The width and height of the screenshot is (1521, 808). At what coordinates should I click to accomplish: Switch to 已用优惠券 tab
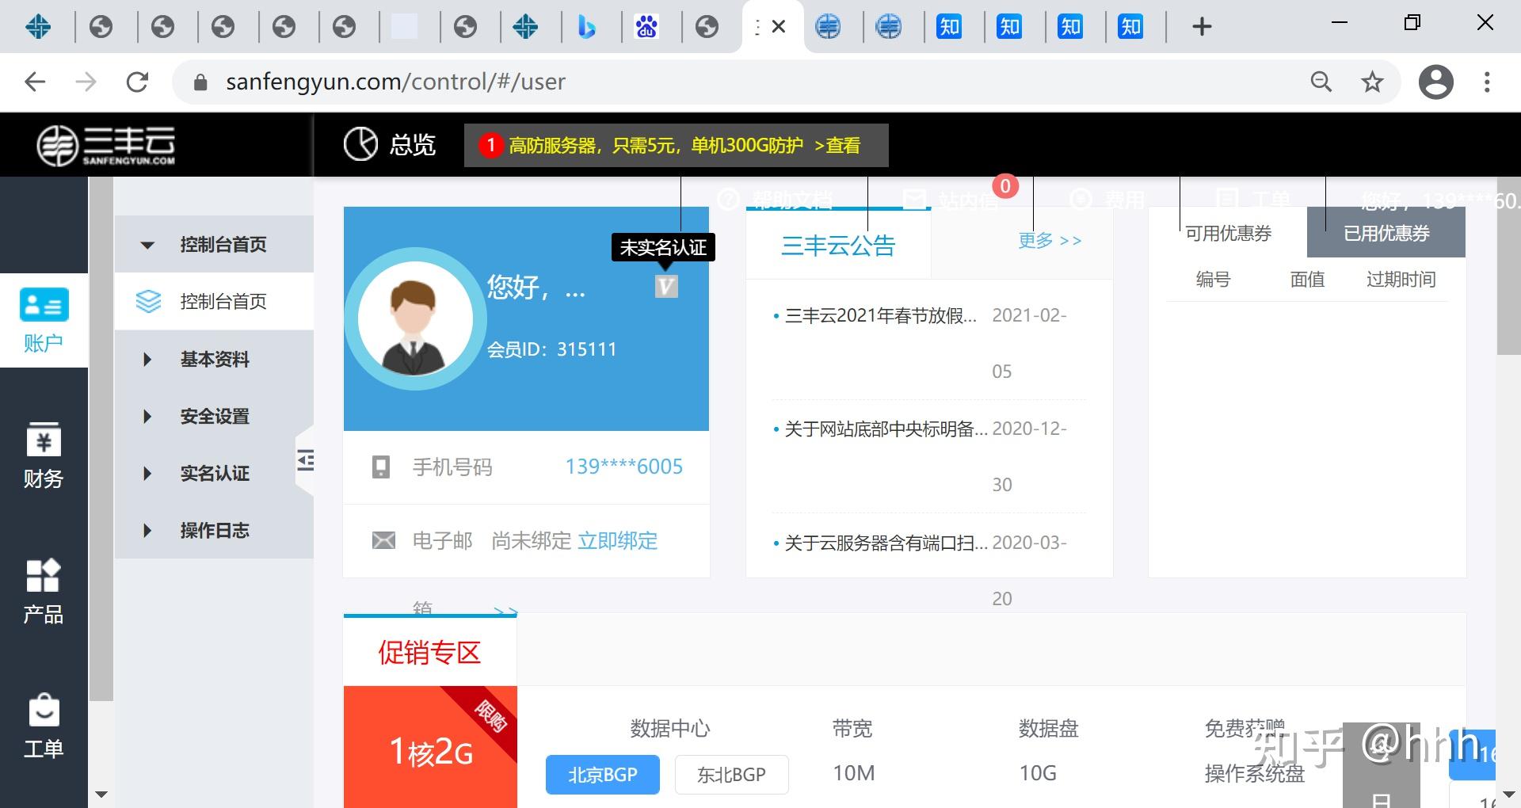[1386, 233]
